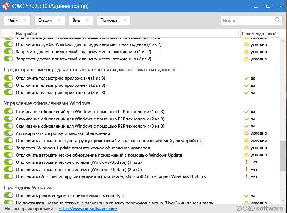Open the Помощь menu label
Viewport: 287px width, 213px height.
click(x=109, y=20)
